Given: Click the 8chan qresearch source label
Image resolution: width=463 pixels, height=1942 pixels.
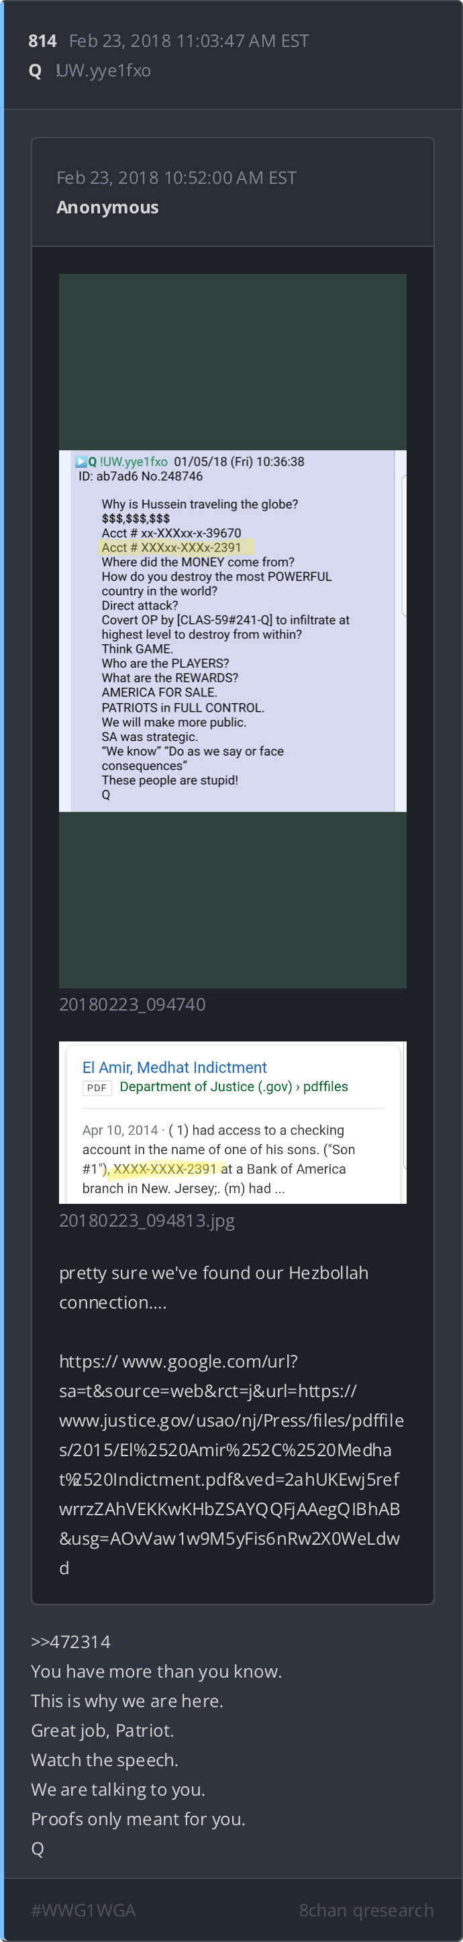Looking at the screenshot, I should coord(366,1910).
